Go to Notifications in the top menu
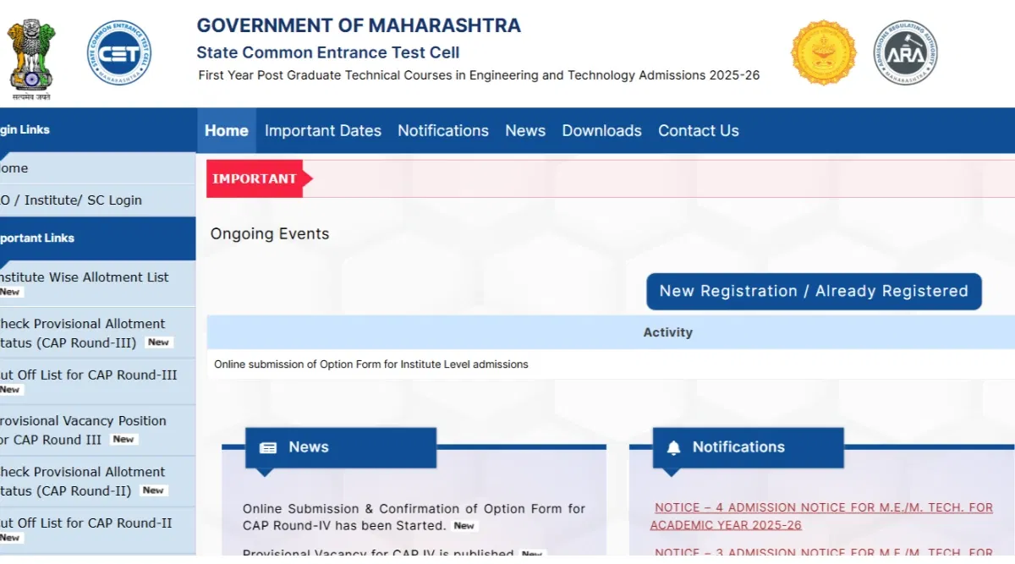Image resolution: width=1015 pixels, height=564 pixels. pyautogui.click(x=443, y=131)
